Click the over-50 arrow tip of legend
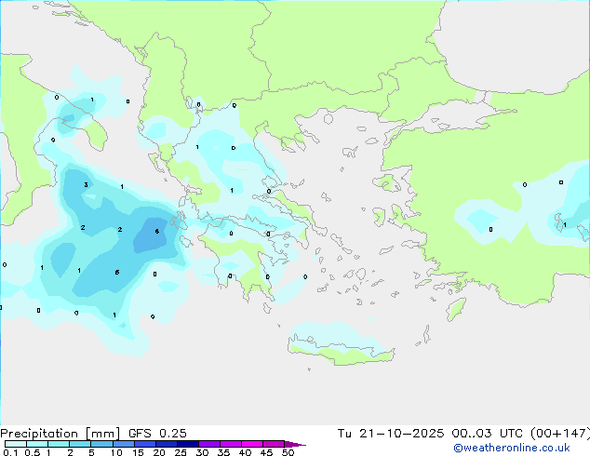This screenshot has height=456, width=590. point(295,444)
